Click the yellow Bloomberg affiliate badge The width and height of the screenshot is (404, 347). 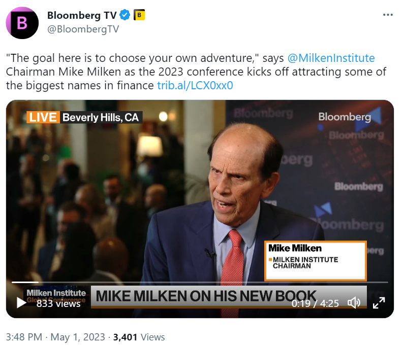point(139,16)
